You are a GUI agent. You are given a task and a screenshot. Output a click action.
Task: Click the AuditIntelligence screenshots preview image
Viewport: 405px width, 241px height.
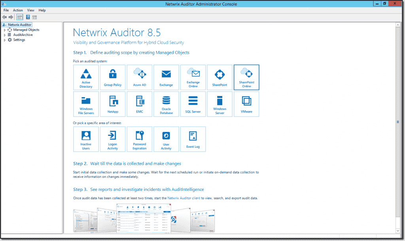(144, 218)
